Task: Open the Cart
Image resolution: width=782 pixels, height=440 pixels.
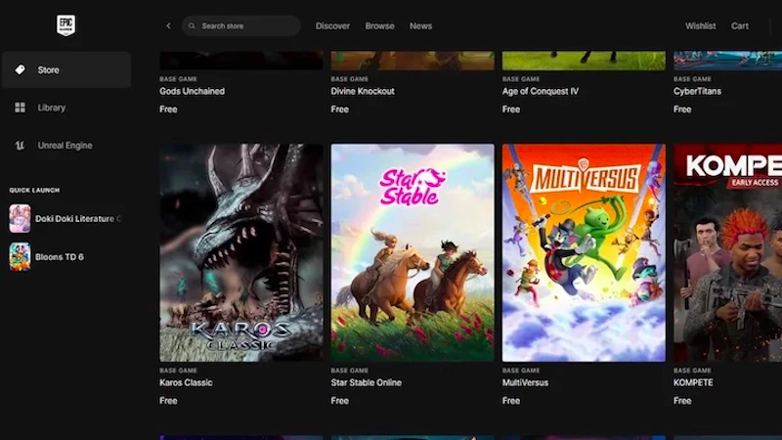Action: coord(740,26)
